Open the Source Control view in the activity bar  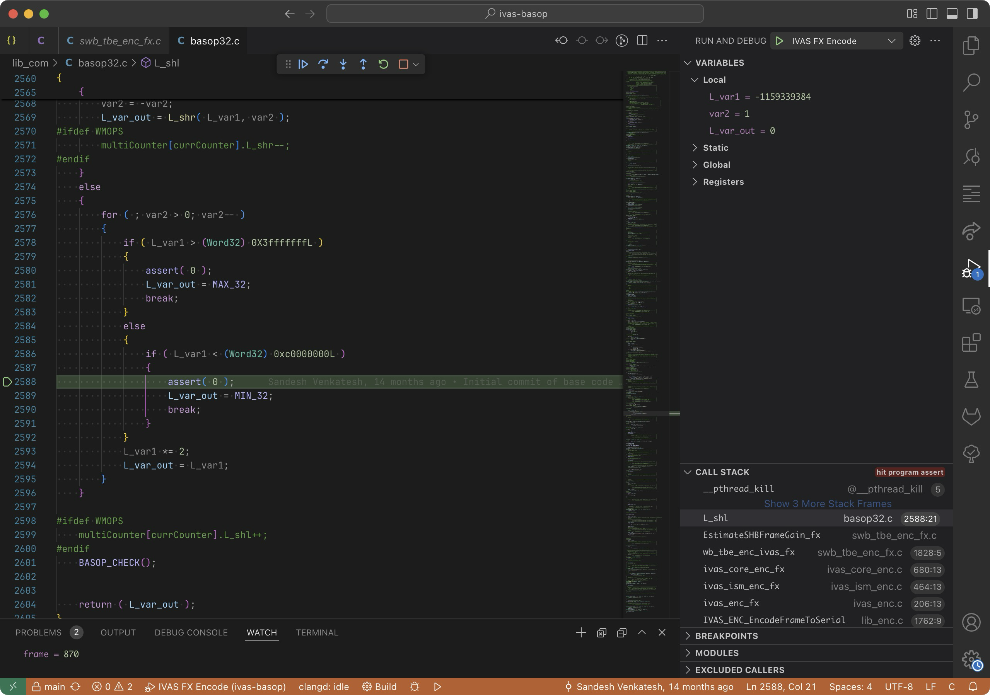click(x=971, y=119)
